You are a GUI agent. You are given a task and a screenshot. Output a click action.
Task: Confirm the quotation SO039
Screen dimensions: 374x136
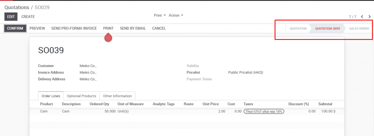[15, 29]
